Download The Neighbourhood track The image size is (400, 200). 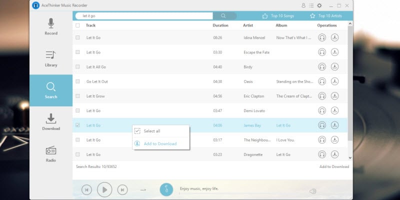coord(334,140)
